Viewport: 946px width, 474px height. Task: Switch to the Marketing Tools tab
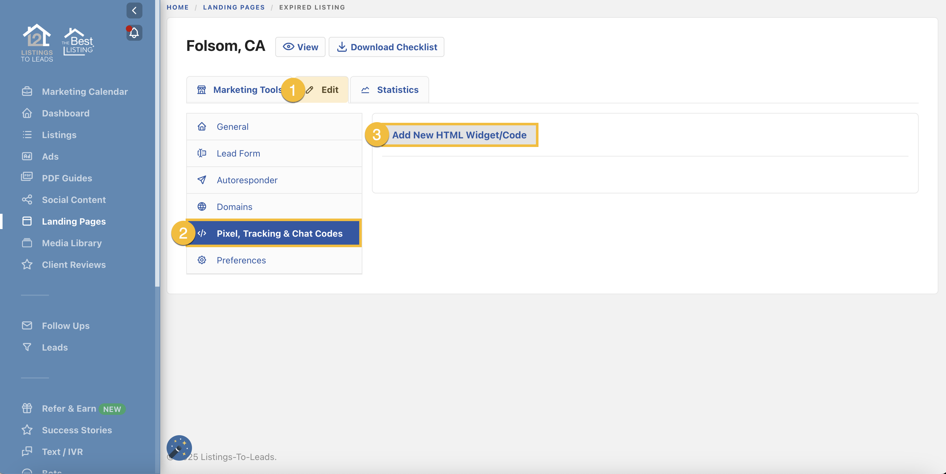239,90
